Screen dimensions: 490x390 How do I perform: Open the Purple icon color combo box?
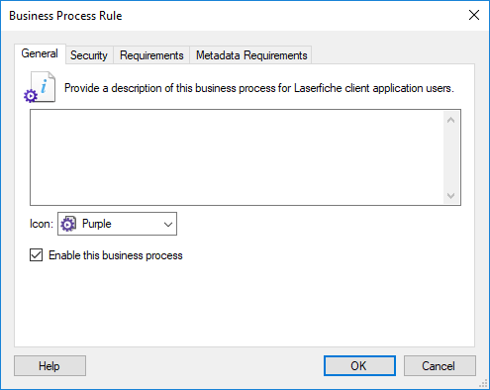(117, 224)
